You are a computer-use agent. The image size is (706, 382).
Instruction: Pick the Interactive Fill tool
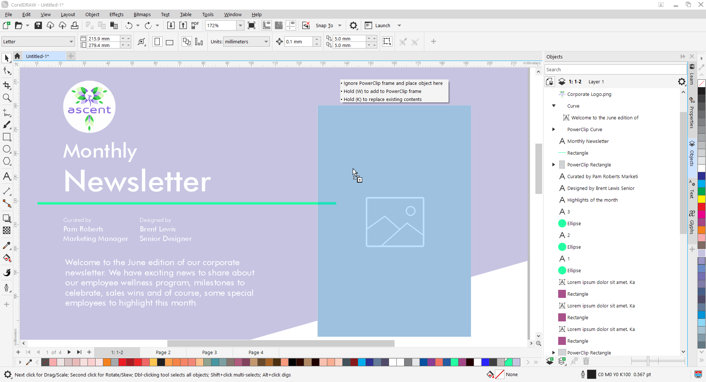pyautogui.click(x=7, y=258)
